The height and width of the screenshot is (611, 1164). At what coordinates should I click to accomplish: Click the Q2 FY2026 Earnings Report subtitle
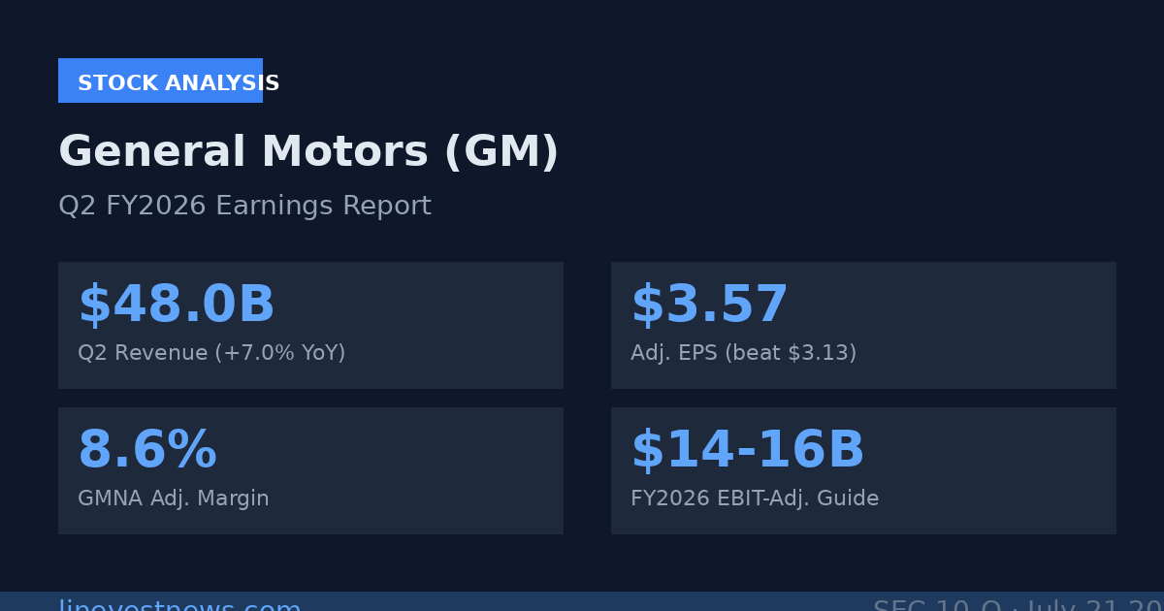tap(244, 207)
